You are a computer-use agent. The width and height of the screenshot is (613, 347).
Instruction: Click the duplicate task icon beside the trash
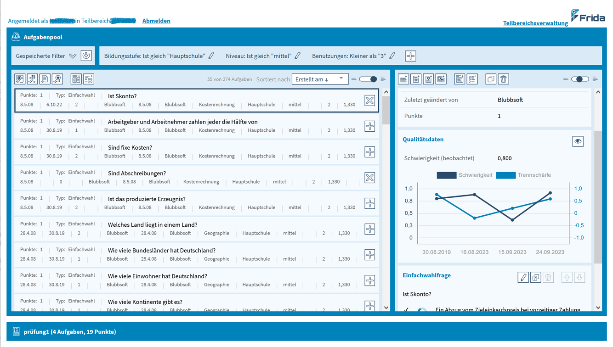click(491, 79)
